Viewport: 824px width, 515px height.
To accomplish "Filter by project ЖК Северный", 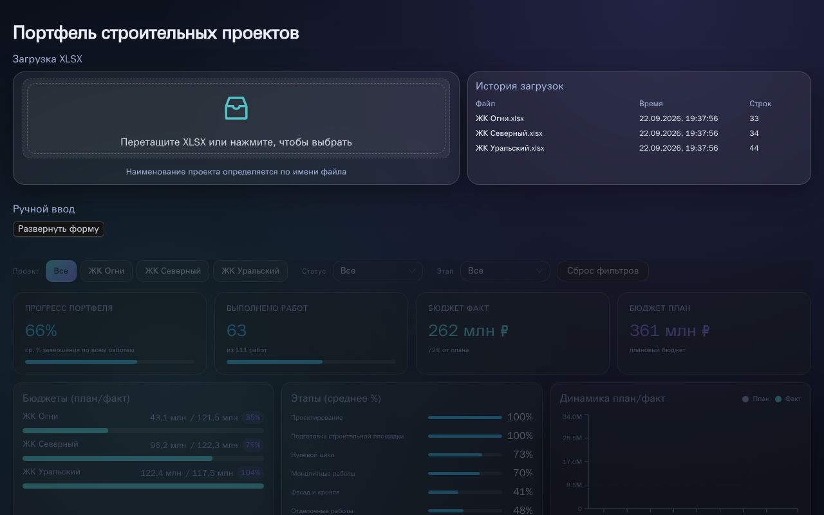I will [x=173, y=271].
